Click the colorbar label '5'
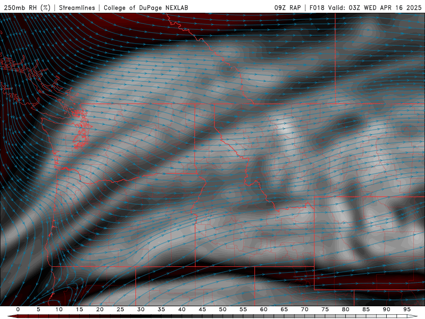 [38, 309]
